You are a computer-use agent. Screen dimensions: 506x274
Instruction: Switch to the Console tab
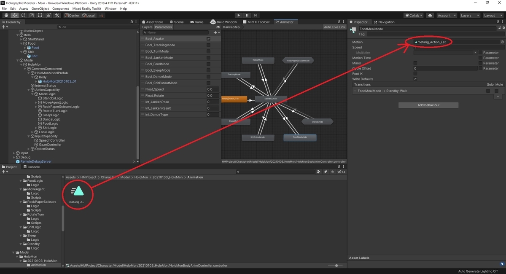tap(31, 167)
